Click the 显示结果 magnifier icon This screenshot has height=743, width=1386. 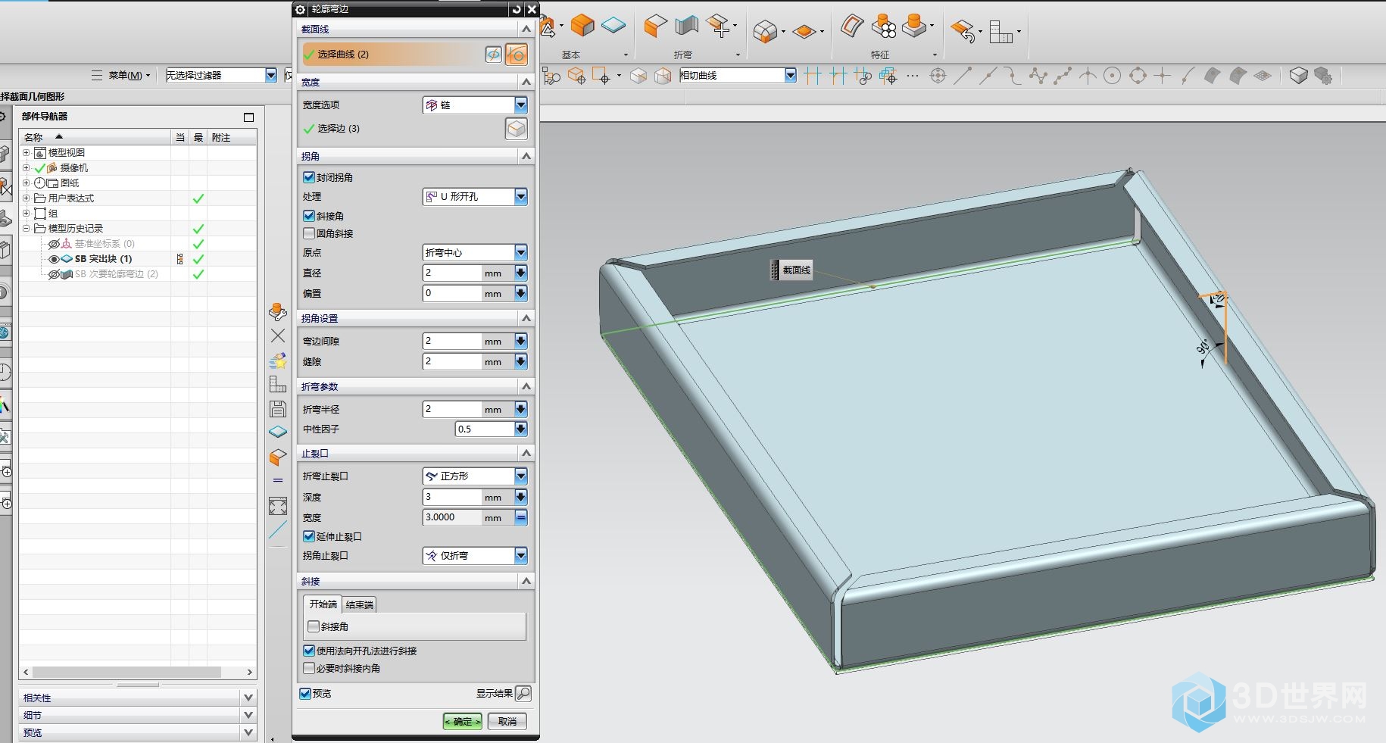[x=523, y=693]
